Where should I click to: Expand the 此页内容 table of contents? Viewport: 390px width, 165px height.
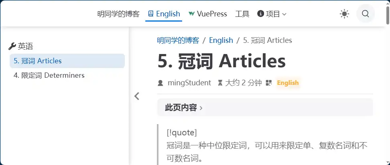point(184,108)
